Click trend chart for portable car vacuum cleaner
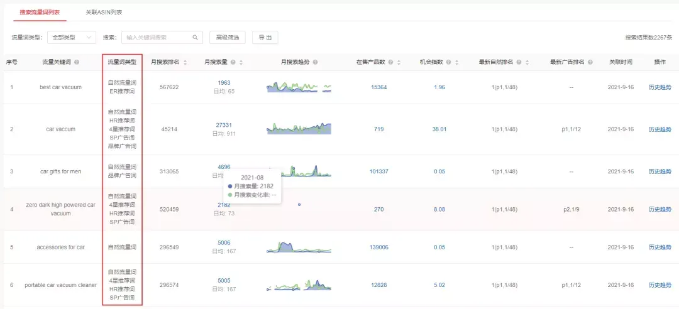Screen dimensions: 679x309 tap(299, 285)
